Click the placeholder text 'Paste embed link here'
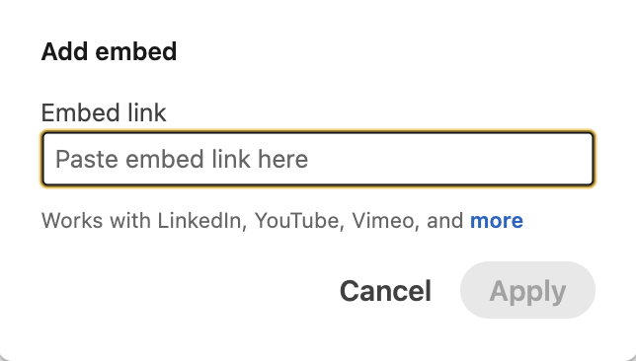 click(x=182, y=159)
